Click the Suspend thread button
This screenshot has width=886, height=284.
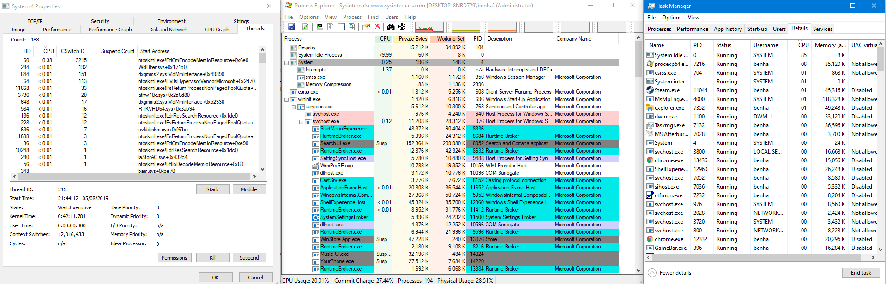tap(249, 258)
